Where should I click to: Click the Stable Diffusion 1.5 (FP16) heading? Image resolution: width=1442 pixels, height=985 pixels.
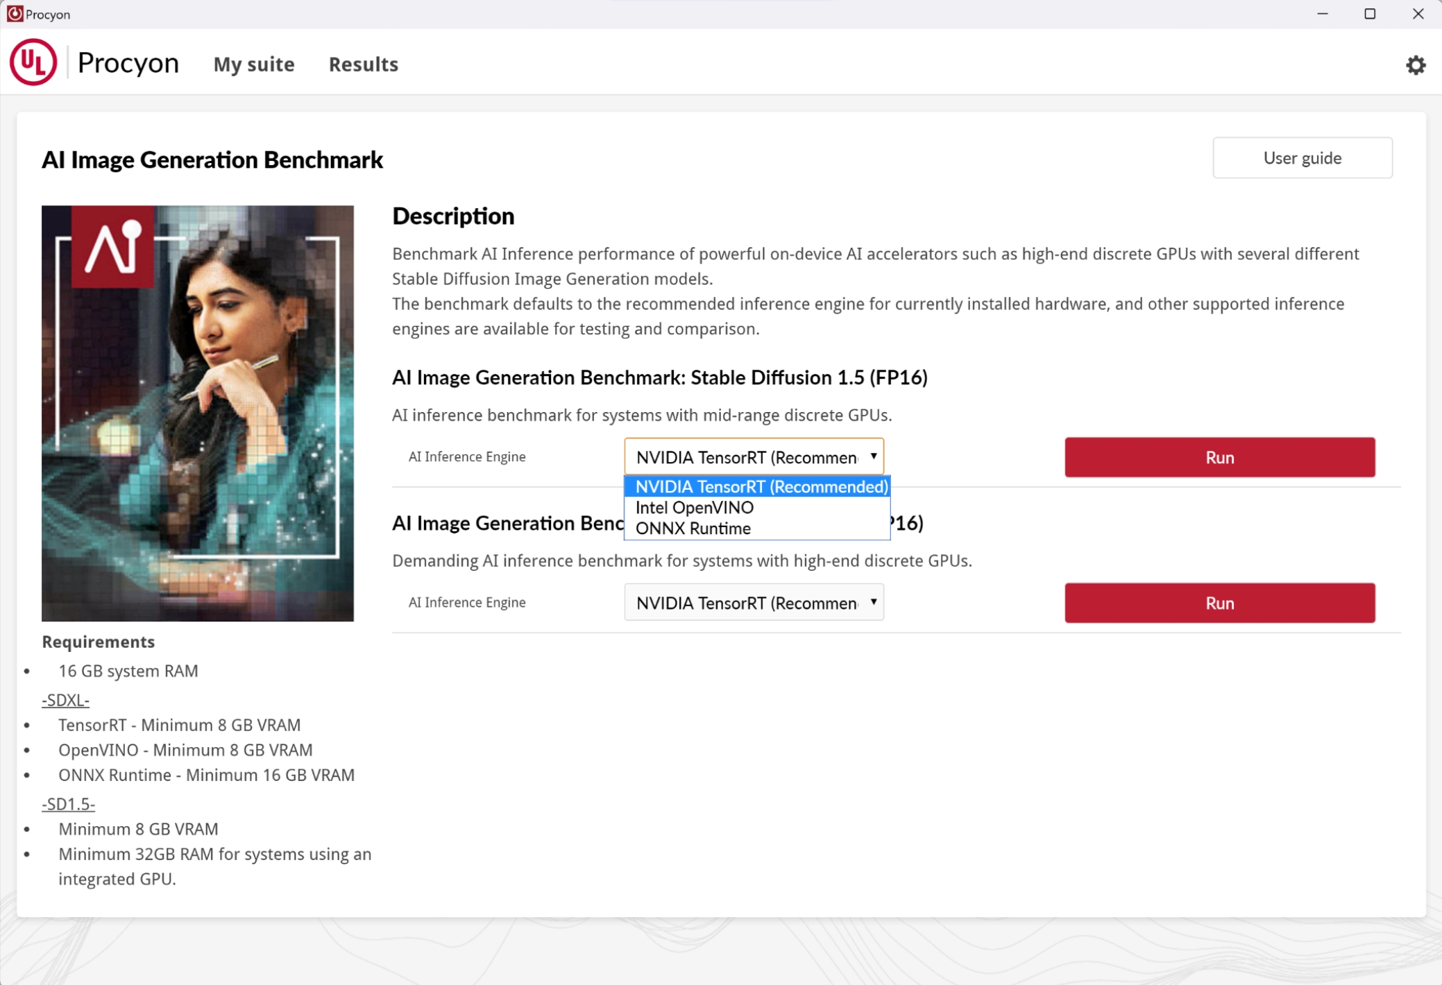point(659,377)
